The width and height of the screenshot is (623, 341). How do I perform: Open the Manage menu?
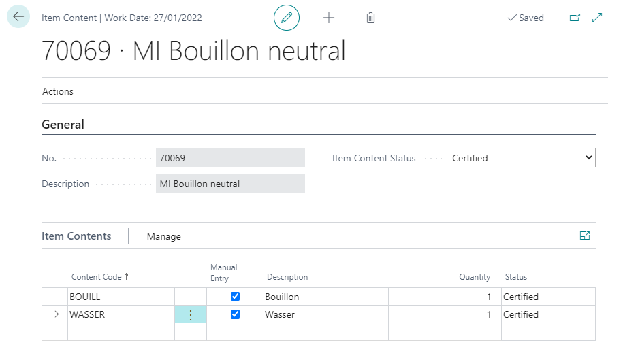click(x=164, y=236)
